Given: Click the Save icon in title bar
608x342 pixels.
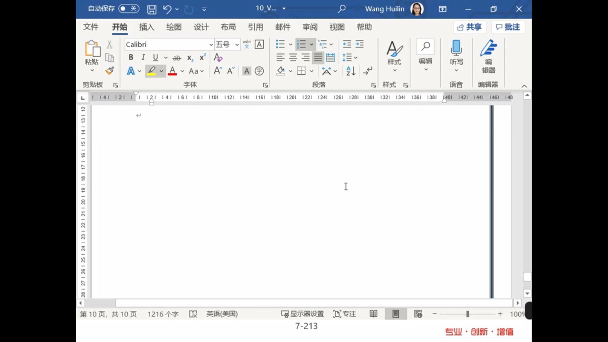Looking at the screenshot, I should (x=151, y=9).
